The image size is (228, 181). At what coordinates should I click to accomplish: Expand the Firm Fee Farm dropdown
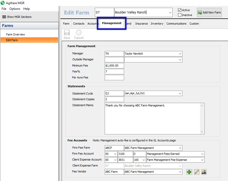(180, 148)
